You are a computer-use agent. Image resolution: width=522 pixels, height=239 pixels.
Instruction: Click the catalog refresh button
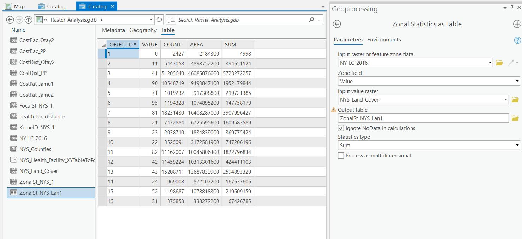click(159, 20)
